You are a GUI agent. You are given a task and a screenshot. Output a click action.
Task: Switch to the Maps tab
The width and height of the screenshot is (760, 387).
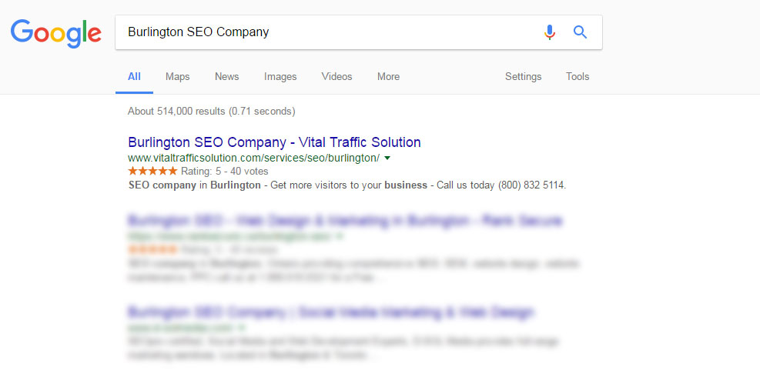click(x=177, y=76)
